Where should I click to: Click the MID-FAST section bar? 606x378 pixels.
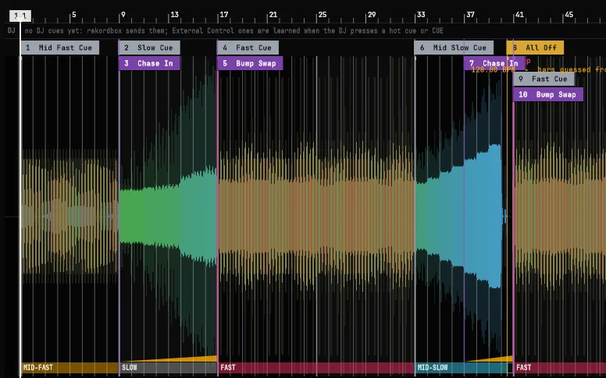pos(70,368)
